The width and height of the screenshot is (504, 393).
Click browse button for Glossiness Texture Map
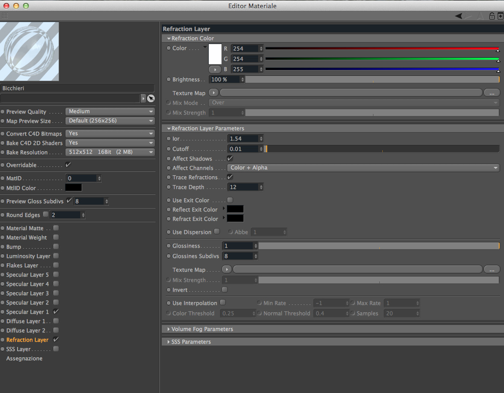[492, 269]
